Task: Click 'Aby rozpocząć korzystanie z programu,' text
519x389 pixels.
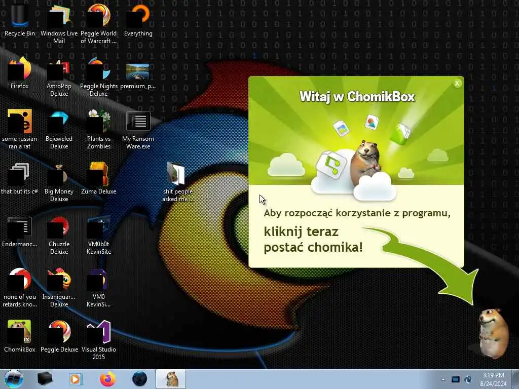Action: click(357, 213)
